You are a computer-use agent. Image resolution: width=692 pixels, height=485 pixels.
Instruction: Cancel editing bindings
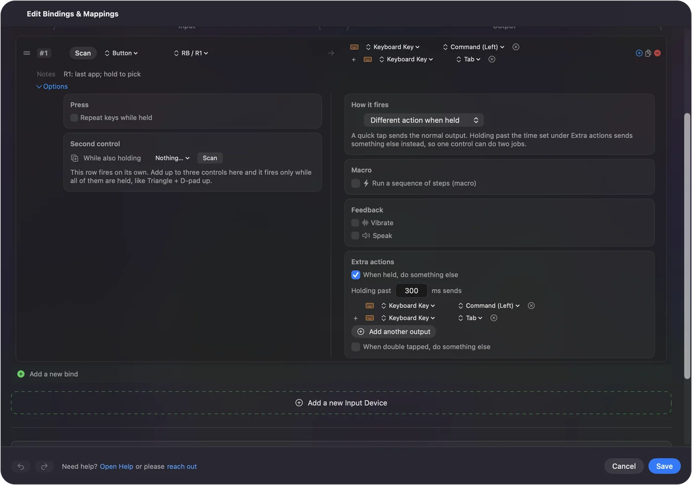(624, 466)
